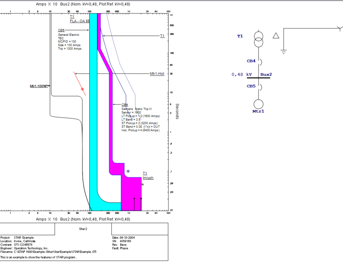Select the cyan CB5 trip curve band
The image size is (343, 268).
tap(93, 110)
